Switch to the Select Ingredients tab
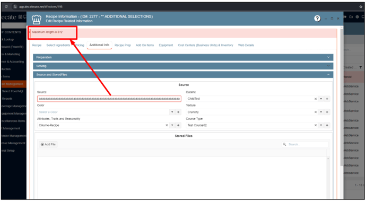This screenshot has width=365, height=201. [x=58, y=45]
